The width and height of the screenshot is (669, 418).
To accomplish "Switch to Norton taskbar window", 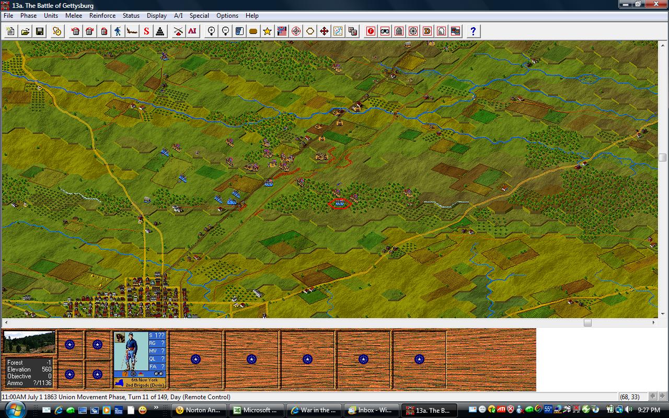I will tap(200, 410).
